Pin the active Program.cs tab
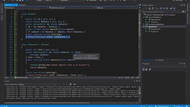The image size is (190, 107). [x=14, y=5]
